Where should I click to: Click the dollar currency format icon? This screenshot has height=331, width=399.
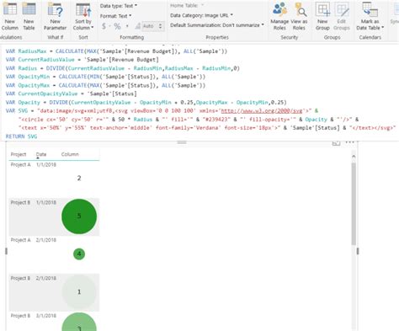(104, 26)
